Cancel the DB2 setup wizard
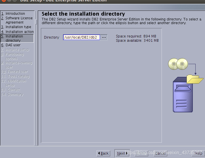The height and width of the screenshot is (158, 205). click(x=160, y=153)
